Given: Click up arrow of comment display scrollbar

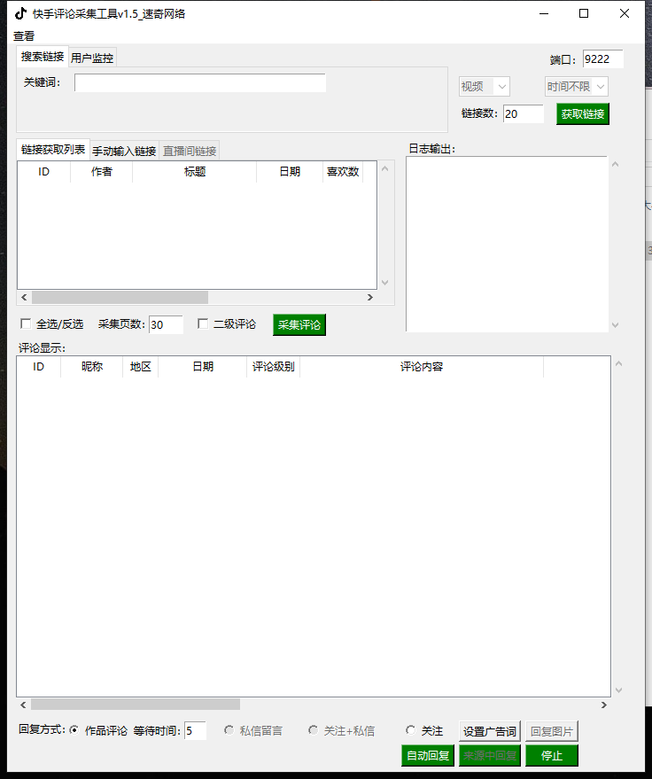Looking at the screenshot, I should point(618,364).
